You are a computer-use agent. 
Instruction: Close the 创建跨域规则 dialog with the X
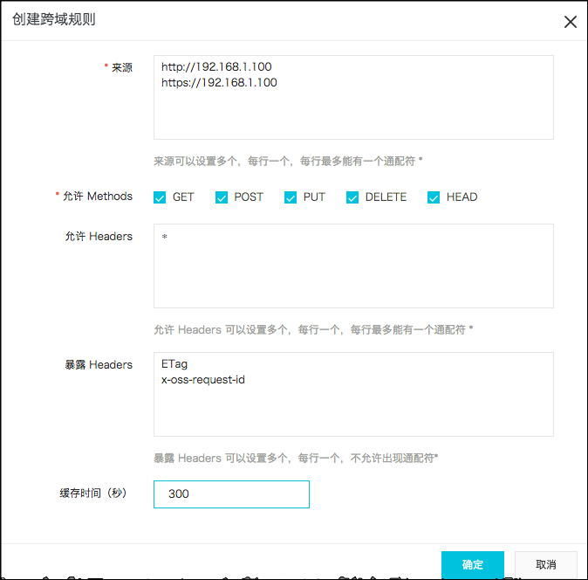tap(570, 22)
